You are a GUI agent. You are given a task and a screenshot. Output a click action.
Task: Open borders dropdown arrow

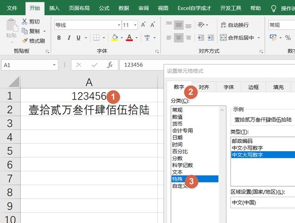pyautogui.click(x=104, y=38)
